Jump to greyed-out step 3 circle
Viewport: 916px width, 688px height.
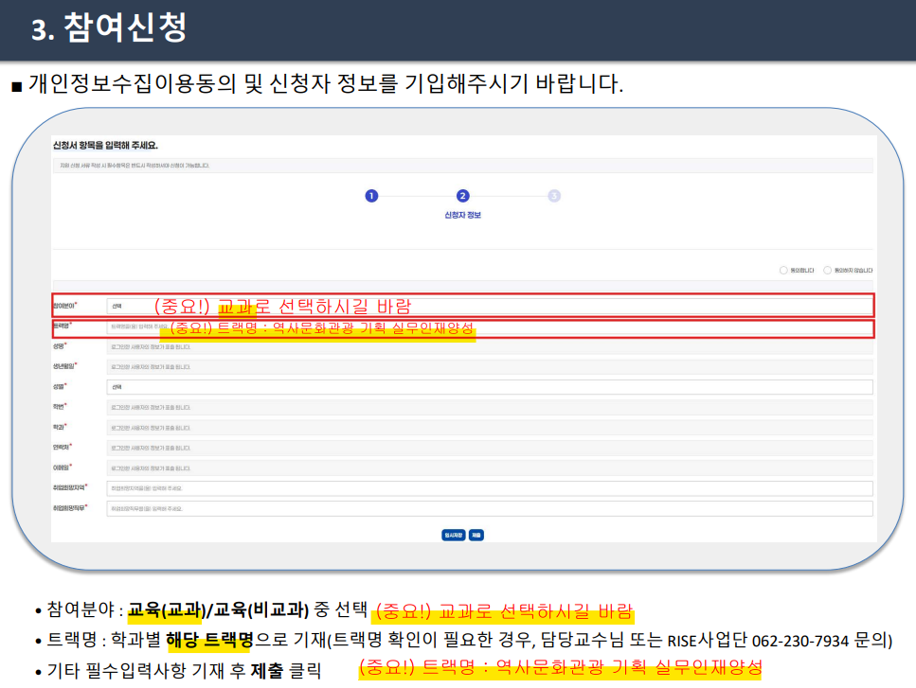pyautogui.click(x=554, y=196)
